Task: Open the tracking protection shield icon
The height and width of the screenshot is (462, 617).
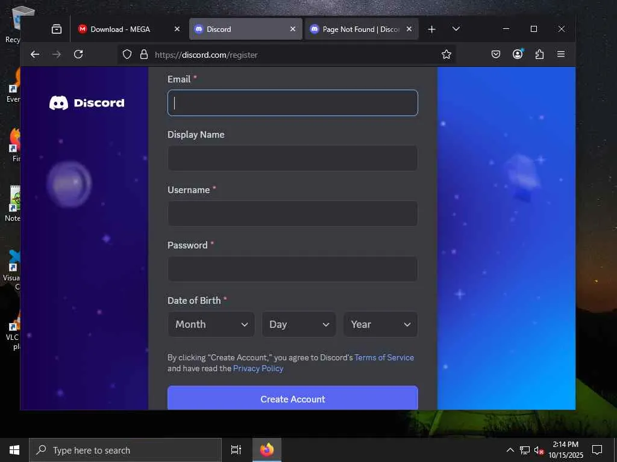Action: tap(127, 54)
